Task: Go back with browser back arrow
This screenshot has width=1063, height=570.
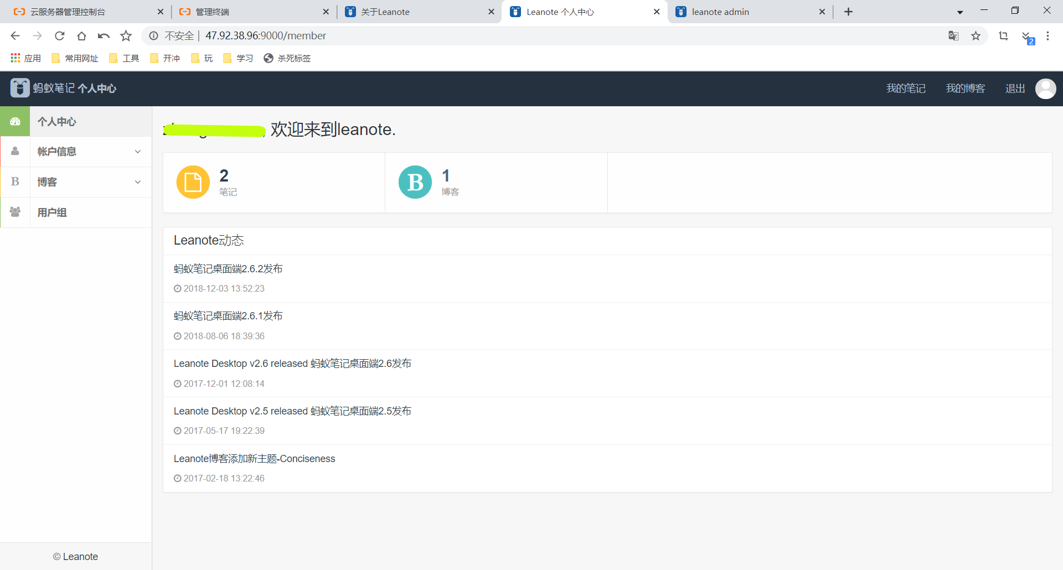Action: [x=15, y=36]
